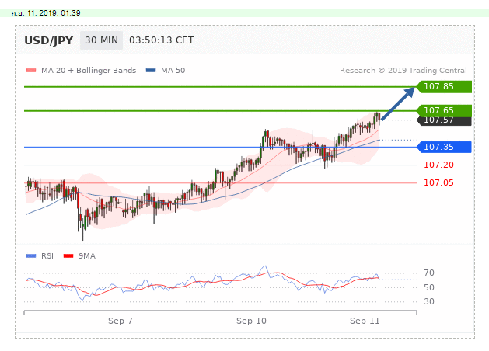Click the 107.57 current price tag

point(444,121)
